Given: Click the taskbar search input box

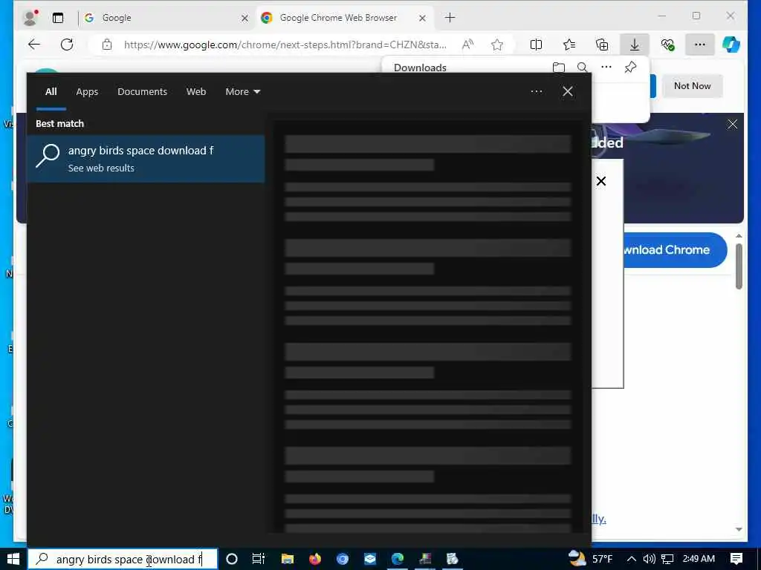Looking at the screenshot, I should [x=123, y=559].
